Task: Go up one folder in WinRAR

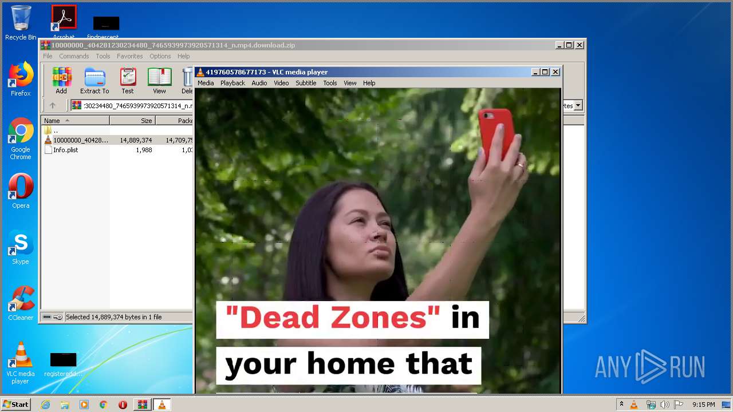Action: [x=53, y=105]
